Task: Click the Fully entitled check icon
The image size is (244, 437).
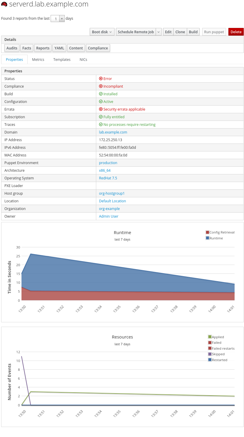Action: click(101, 117)
